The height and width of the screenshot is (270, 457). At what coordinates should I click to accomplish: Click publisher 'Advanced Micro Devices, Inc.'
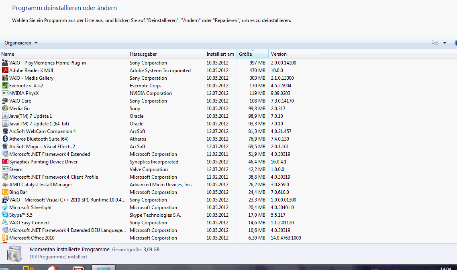point(161,185)
